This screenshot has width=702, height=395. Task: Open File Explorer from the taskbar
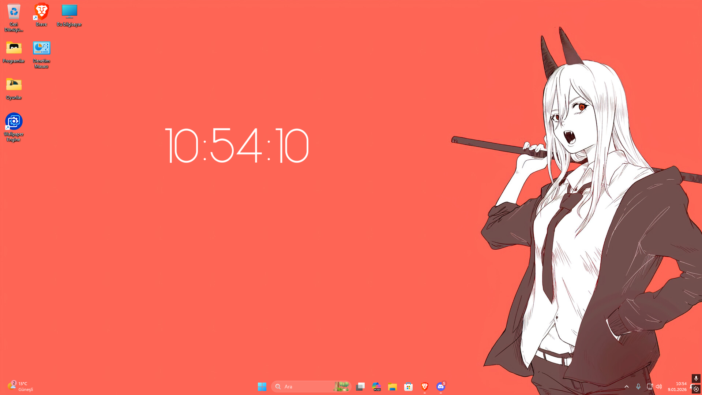point(393,387)
